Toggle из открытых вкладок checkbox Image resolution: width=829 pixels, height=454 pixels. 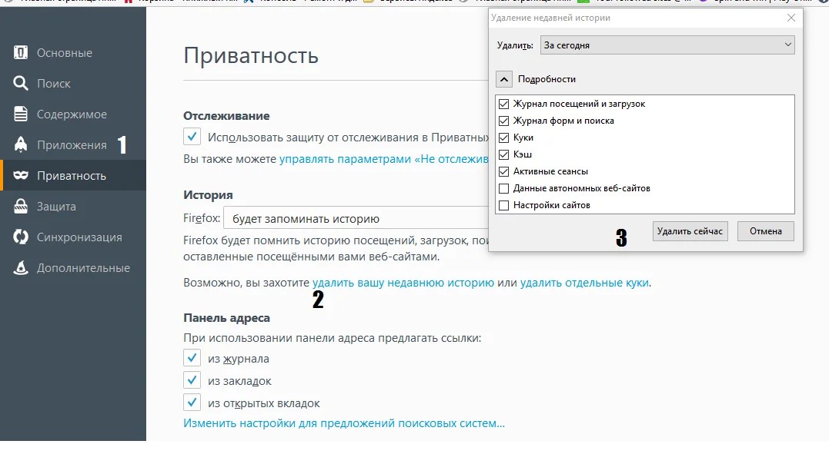click(x=192, y=402)
